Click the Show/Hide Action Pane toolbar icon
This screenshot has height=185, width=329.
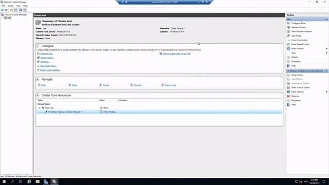[25, 10]
